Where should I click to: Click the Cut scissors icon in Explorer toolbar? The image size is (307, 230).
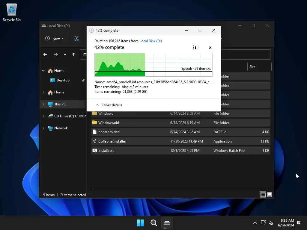coord(76,39)
